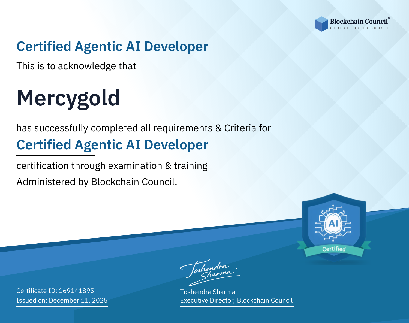Viewport: 409px width, 323px height.
Task: Click "Executive Director, Blockchain Council" title
Action: (236, 300)
